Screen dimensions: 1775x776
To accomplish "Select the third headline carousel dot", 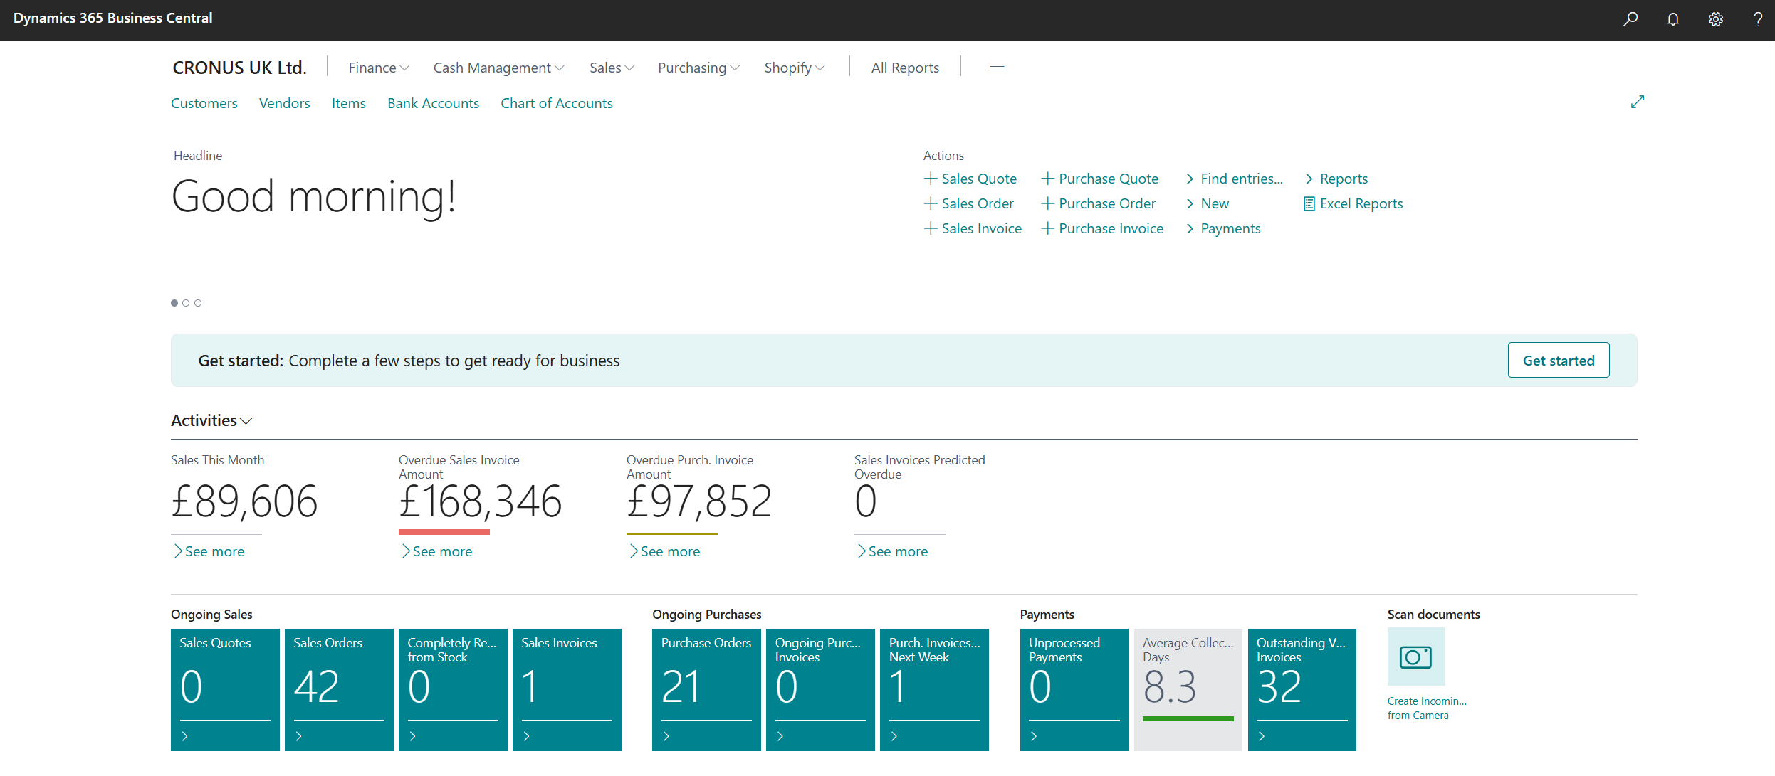I will click(x=198, y=303).
